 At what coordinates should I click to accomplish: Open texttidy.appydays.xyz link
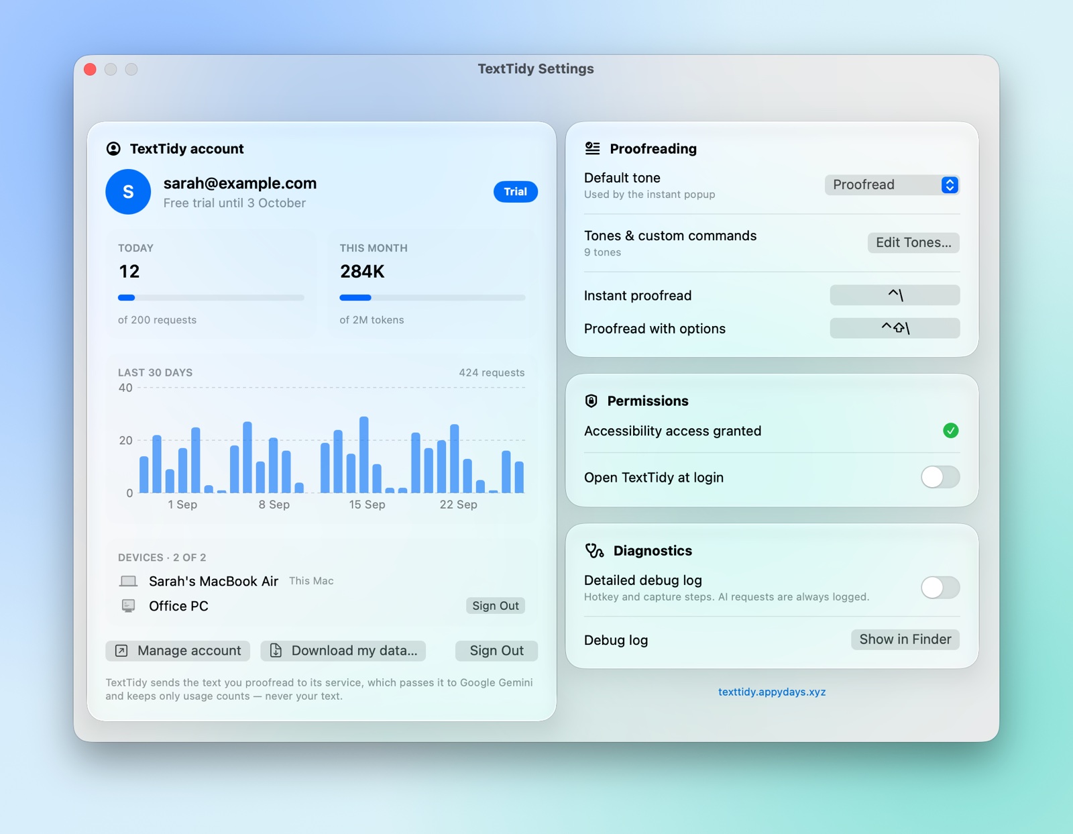click(772, 692)
